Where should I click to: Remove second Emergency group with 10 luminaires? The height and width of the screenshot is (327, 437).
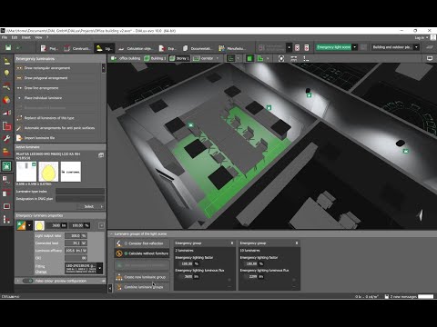(297, 243)
